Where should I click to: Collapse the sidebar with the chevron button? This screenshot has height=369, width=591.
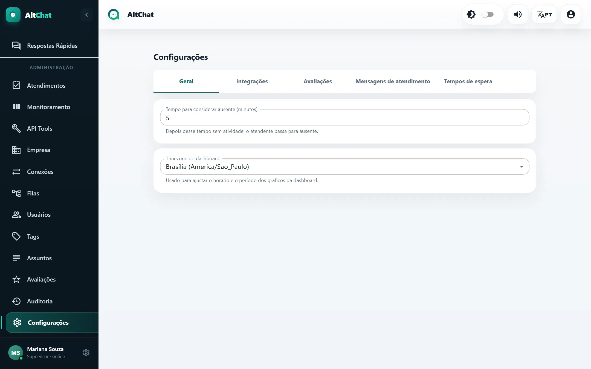point(86,15)
